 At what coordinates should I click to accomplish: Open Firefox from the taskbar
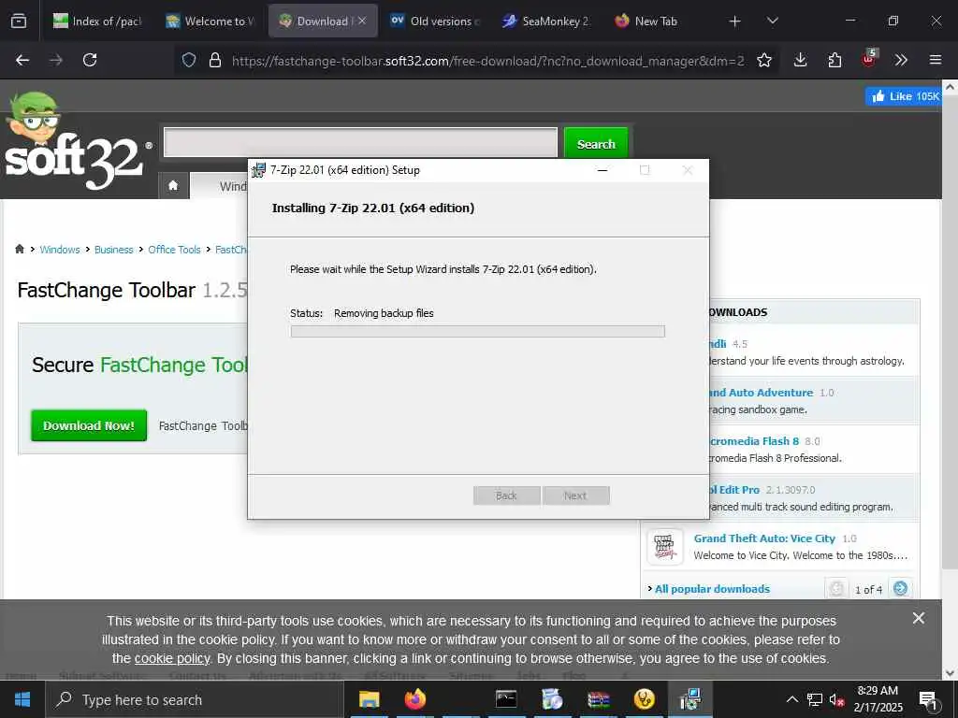coord(414,699)
